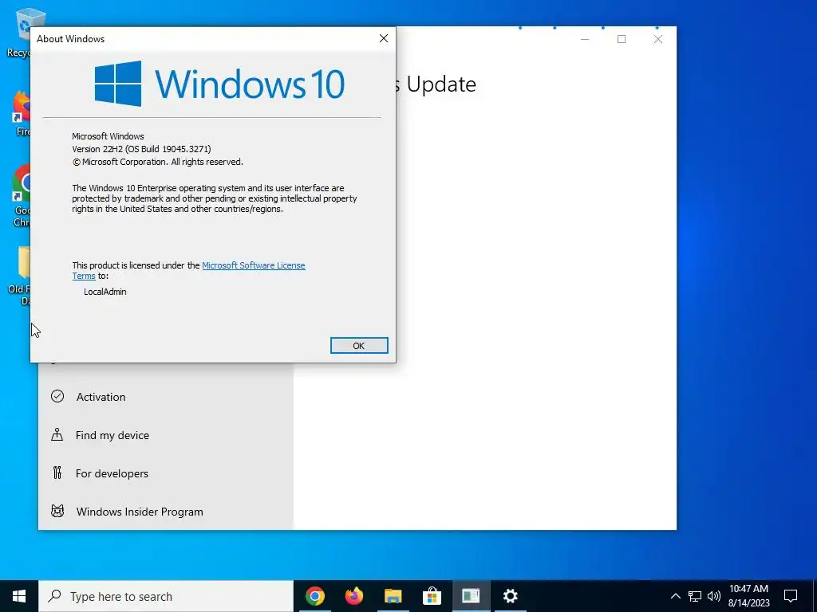Maximize the Settings window

click(x=621, y=39)
